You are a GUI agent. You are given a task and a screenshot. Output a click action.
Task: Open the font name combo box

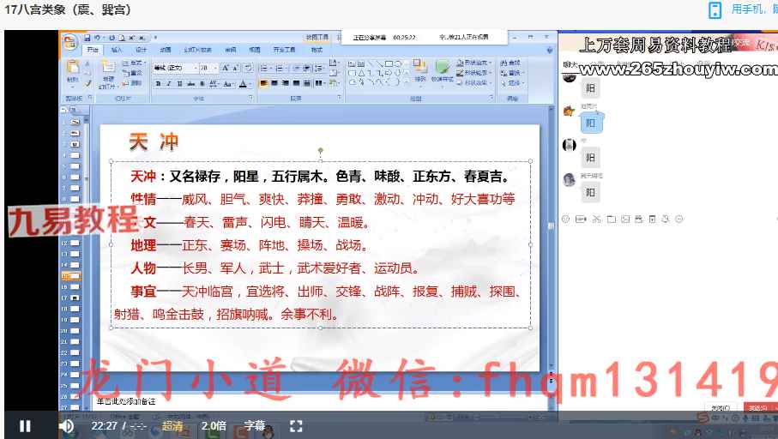click(175, 68)
